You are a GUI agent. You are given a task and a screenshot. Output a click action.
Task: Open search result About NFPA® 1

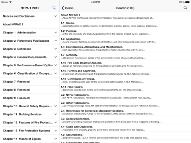point(125,16)
